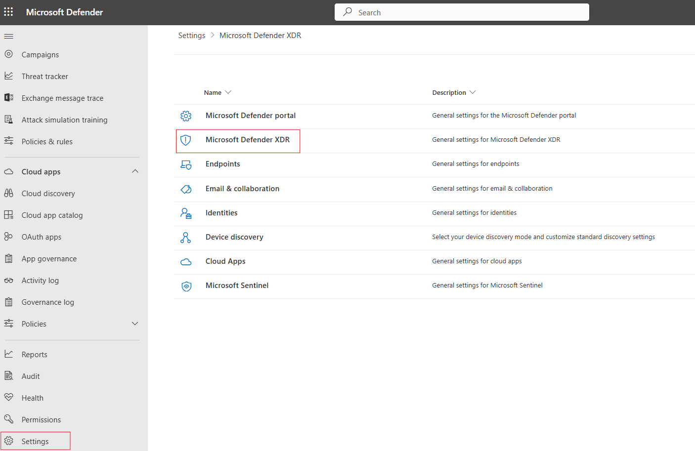The height and width of the screenshot is (451, 695).
Task: Click the Policies & rules sliders icon
Action: (8, 141)
